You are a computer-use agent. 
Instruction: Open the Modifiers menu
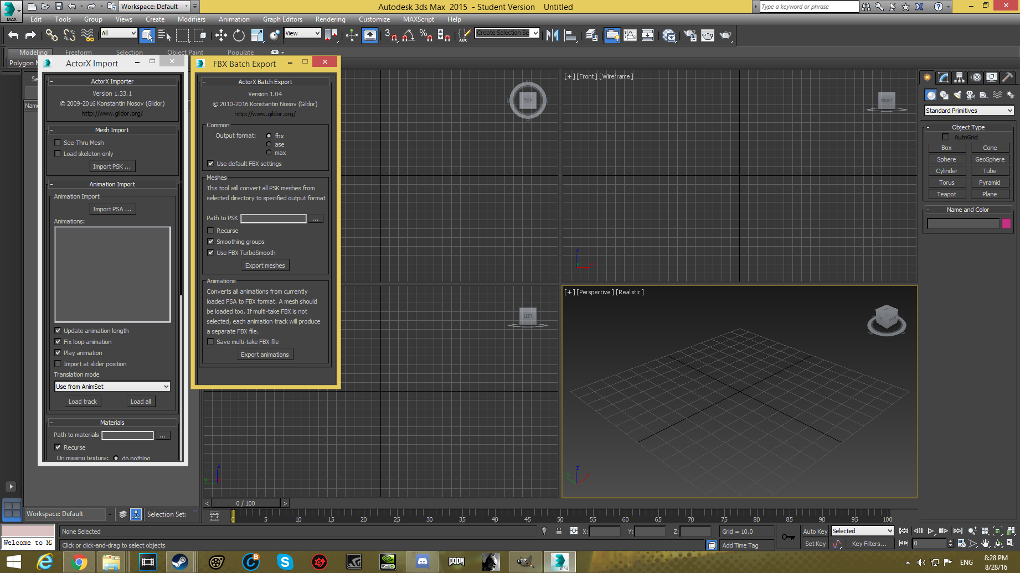[x=191, y=19]
